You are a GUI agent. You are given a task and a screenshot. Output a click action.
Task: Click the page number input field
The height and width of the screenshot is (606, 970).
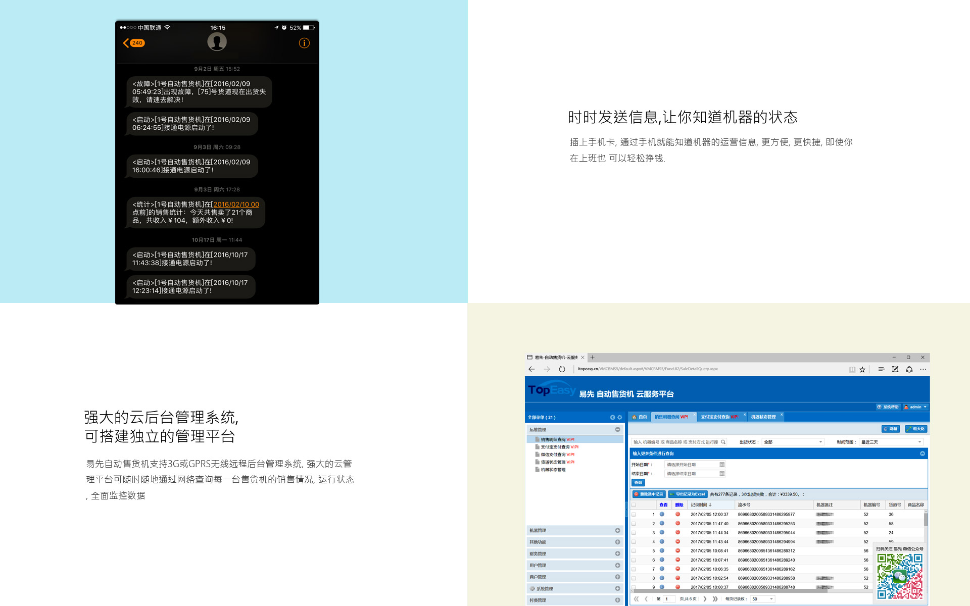[669, 599]
